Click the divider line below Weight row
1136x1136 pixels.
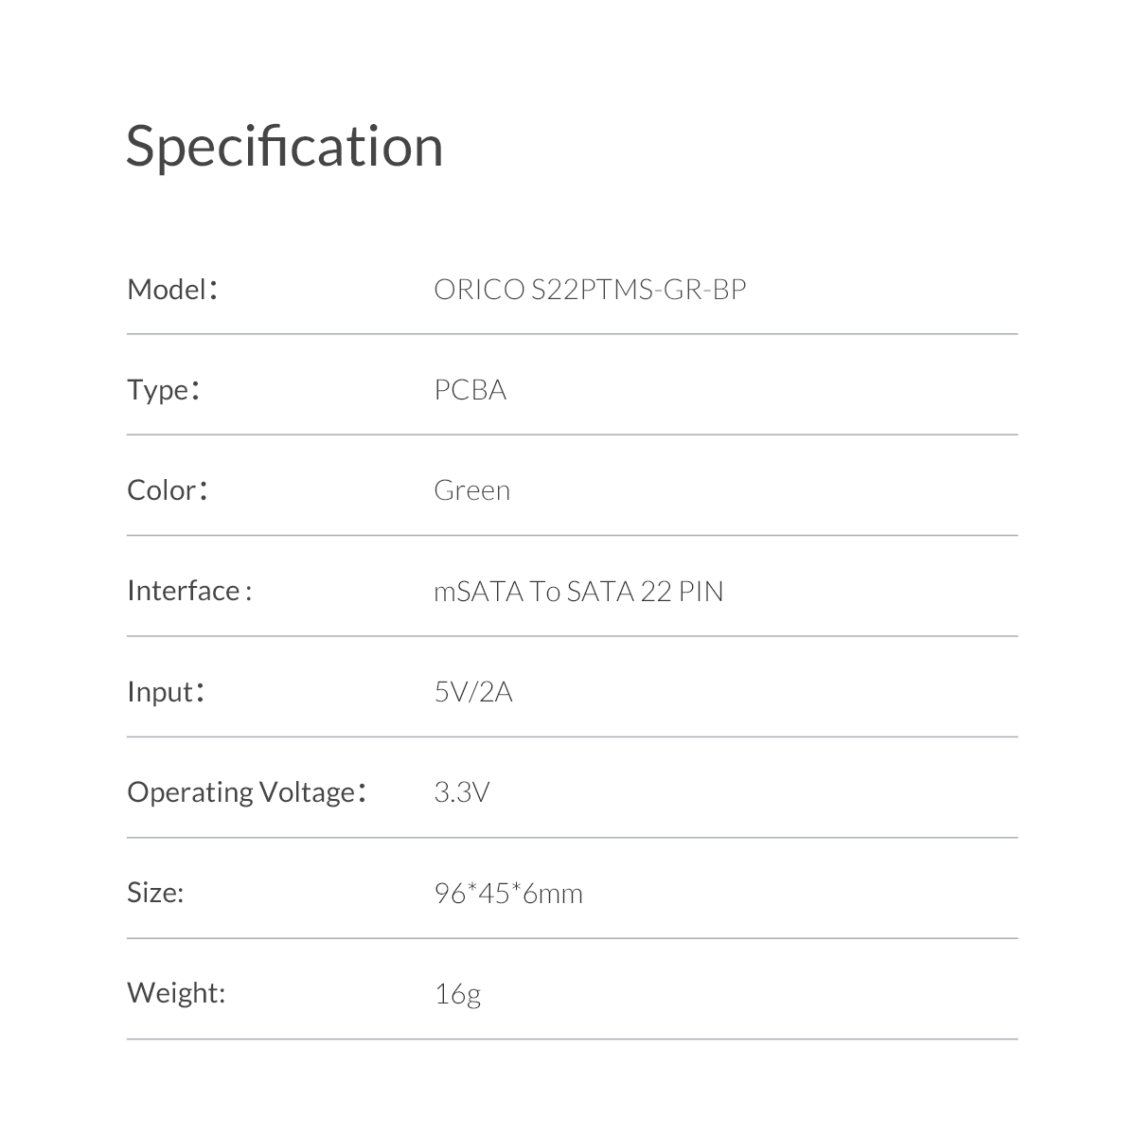[x=572, y=1039]
